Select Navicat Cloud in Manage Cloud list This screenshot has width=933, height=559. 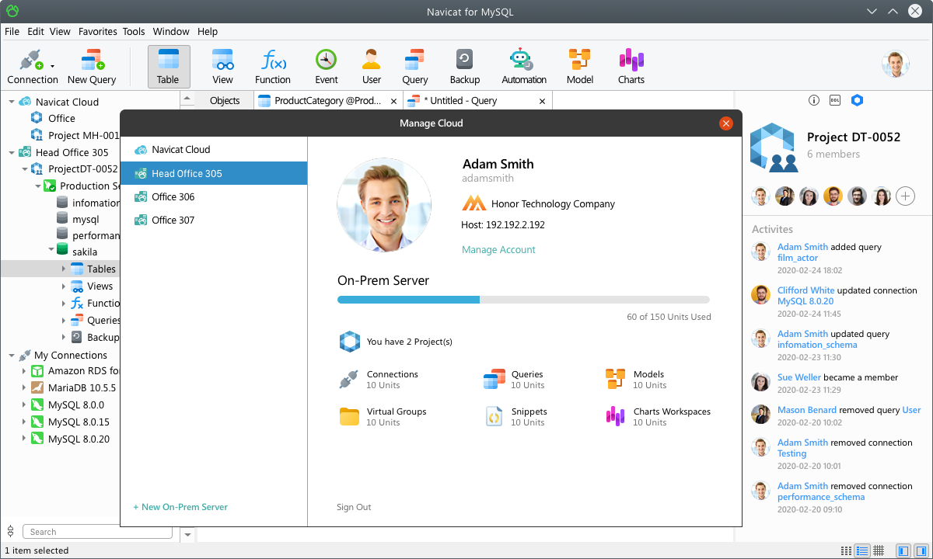point(214,150)
